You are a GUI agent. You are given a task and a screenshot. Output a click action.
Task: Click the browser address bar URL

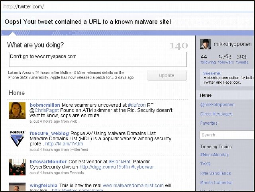[24, 7]
